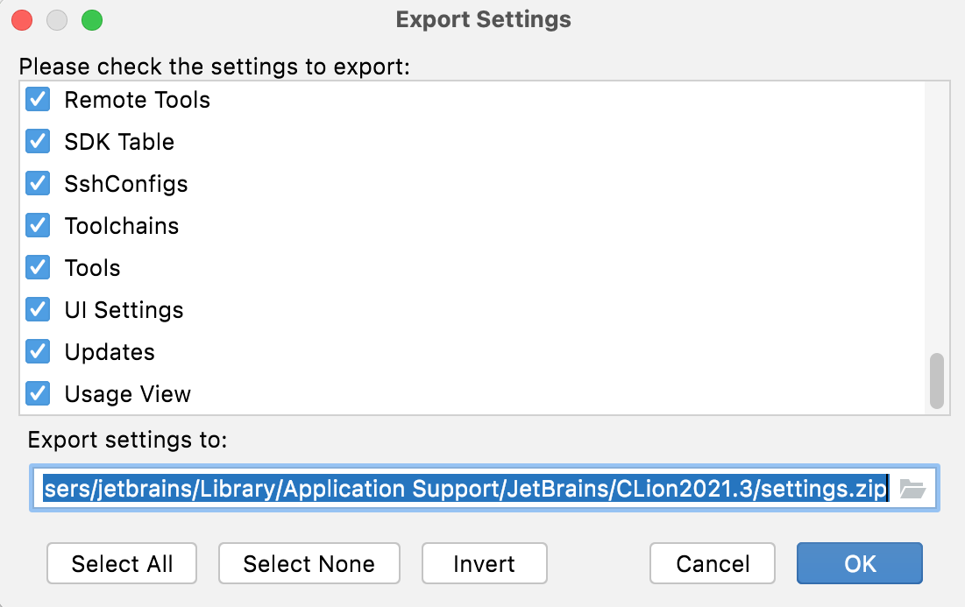Uncheck the Usage View checkbox
Image resolution: width=965 pixels, height=607 pixels.
37,394
